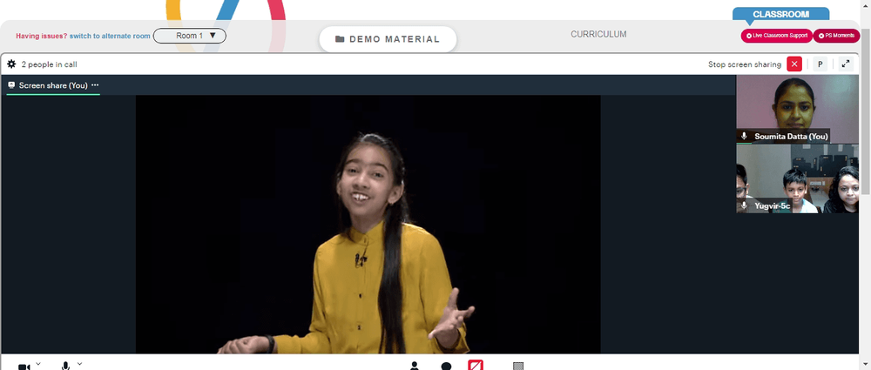Expand microphone options chevron
Viewport: 871px width, 370px height.
coord(79,364)
